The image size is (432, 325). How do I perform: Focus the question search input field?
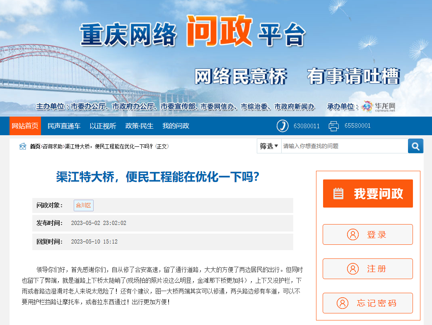(x=344, y=146)
